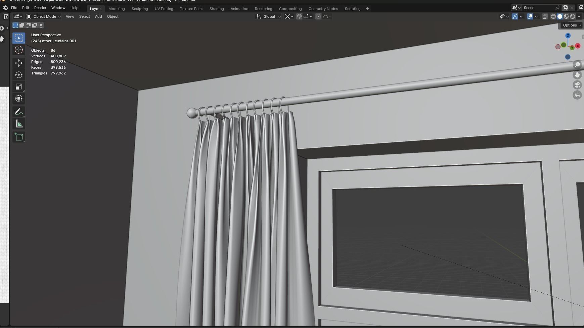Open the Window menu
Screen dimensions: 584x328
pos(58,8)
